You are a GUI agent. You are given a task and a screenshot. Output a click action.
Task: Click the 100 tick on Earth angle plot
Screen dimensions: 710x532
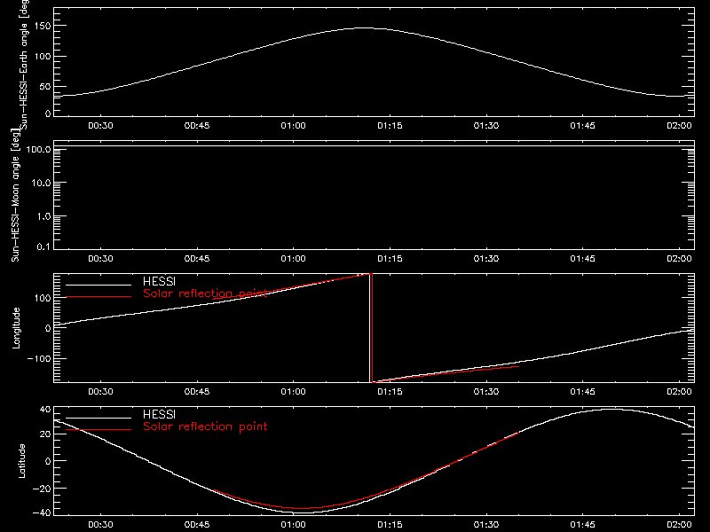tap(43, 57)
